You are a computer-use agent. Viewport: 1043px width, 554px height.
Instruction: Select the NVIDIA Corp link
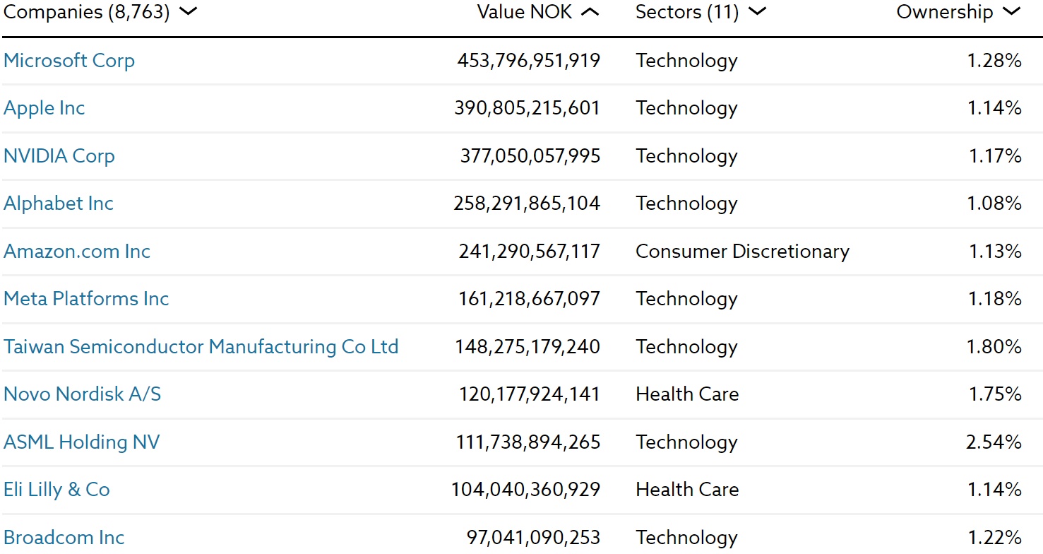(59, 156)
